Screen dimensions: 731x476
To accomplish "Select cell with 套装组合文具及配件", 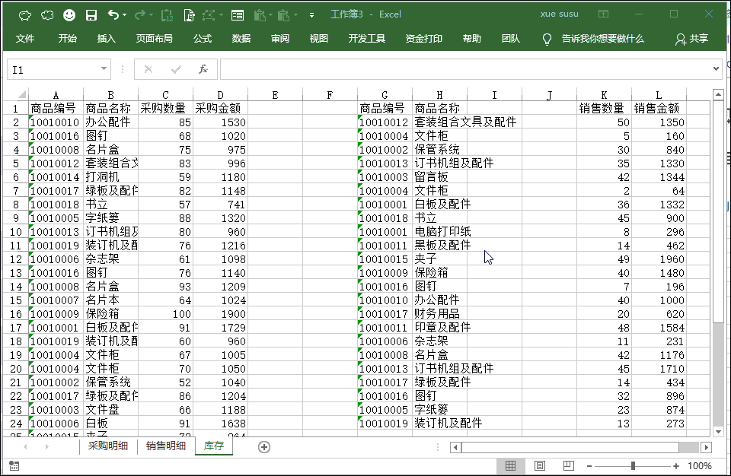I will tap(439, 122).
